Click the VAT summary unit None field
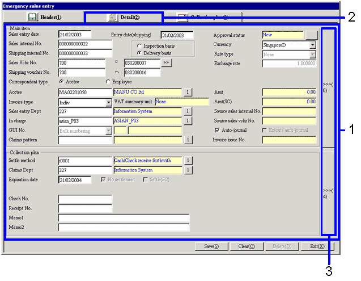 tap(182, 102)
